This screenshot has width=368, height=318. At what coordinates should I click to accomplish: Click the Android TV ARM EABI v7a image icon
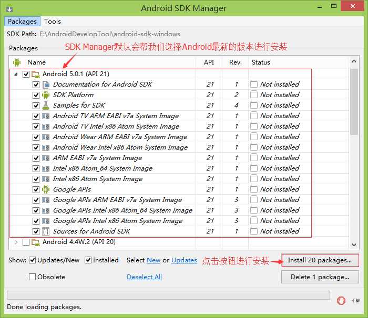click(46, 116)
